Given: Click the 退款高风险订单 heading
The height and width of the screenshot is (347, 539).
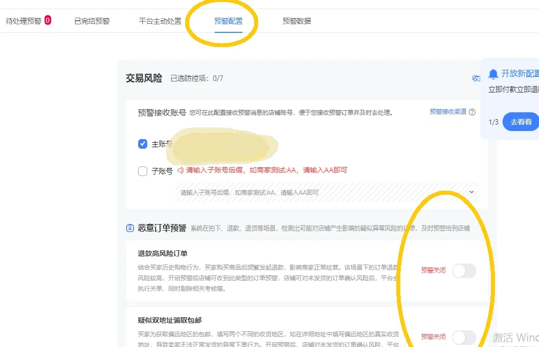Looking at the screenshot, I should pos(162,253).
